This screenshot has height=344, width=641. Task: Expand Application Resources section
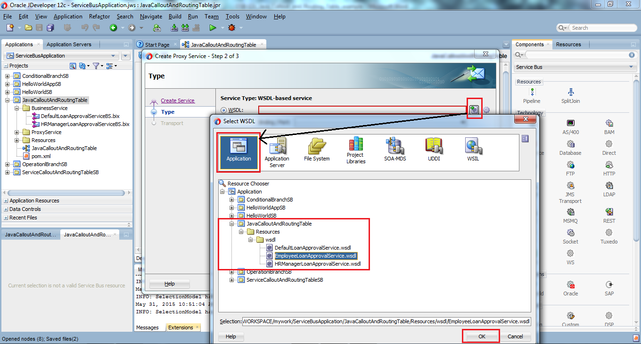coord(6,201)
